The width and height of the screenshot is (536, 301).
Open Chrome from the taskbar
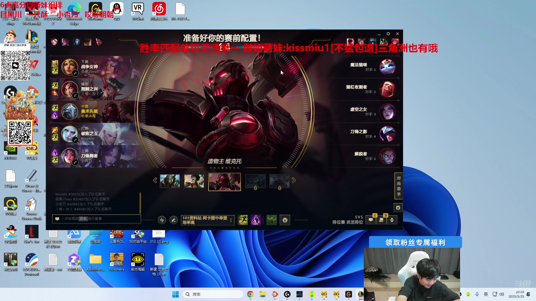click(x=250, y=294)
